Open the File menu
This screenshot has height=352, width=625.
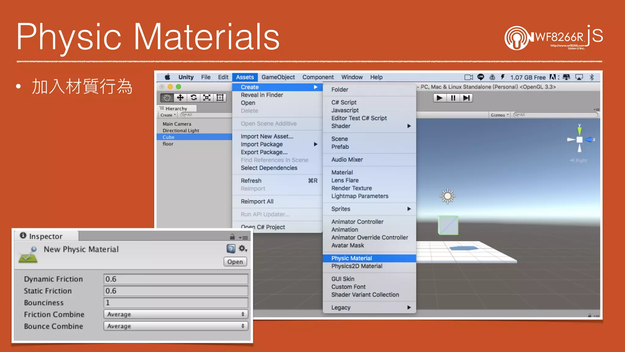pos(206,77)
